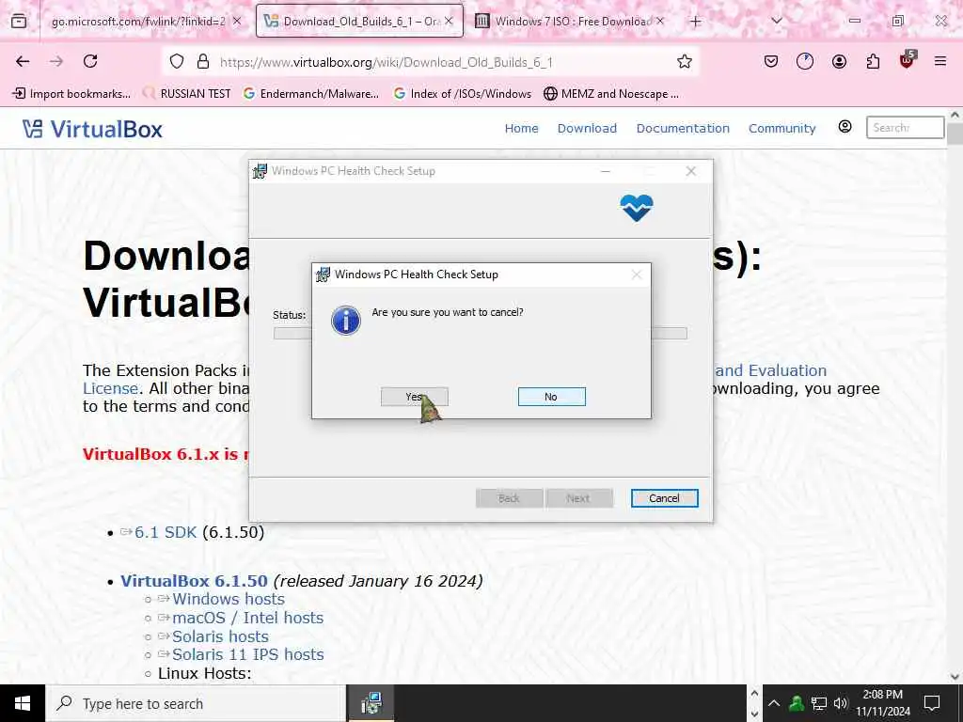This screenshot has height=722, width=963.
Task: Click the circular timer toolbar icon
Action: click(x=805, y=61)
